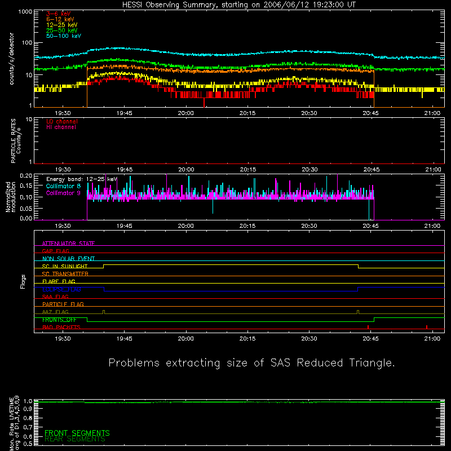This screenshot has height=451, width=451.
Task: Click the 0.20 tick on the modulation axis
Action: coord(26,175)
